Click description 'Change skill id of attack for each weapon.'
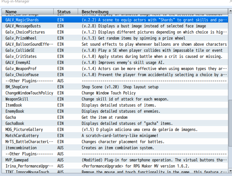The image size is (232, 176). [x=125, y=99]
